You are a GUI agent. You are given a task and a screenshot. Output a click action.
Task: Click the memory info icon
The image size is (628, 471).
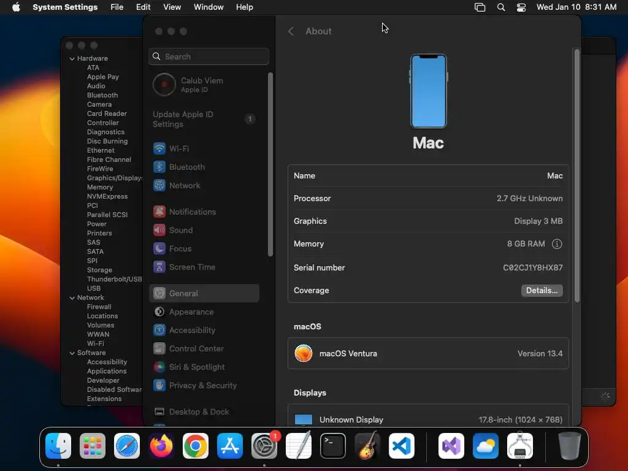(x=557, y=244)
